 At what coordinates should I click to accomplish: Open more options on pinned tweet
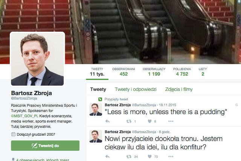pos(171,121)
